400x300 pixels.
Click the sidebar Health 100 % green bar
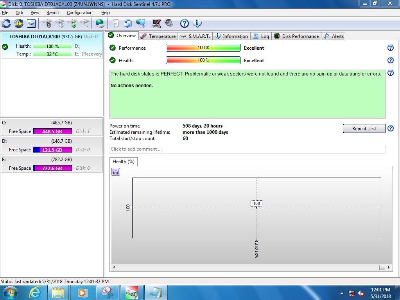click(52, 46)
